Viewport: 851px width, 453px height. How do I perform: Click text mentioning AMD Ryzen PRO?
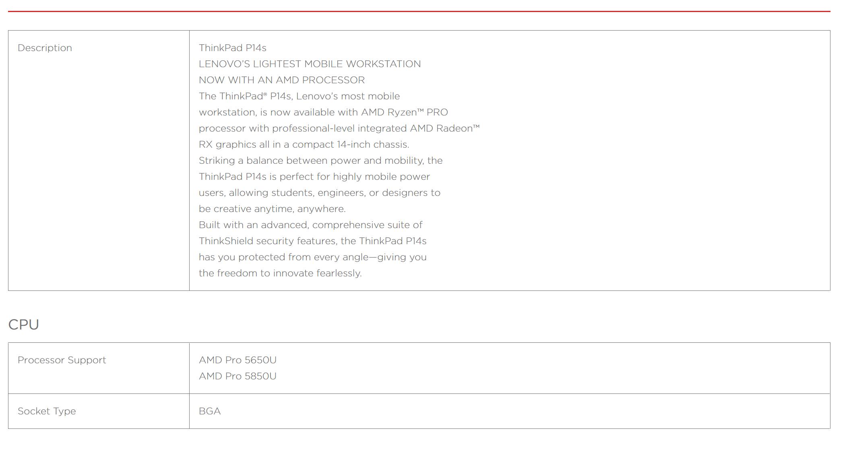click(323, 112)
